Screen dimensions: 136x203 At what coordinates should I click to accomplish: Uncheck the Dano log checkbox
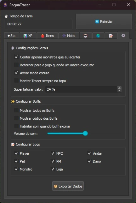click(x=89, y=161)
